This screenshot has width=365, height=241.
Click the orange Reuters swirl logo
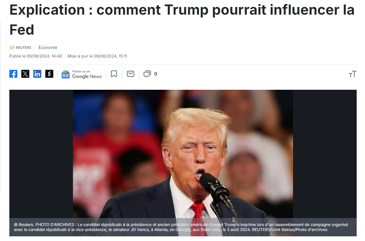click(12, 48)
